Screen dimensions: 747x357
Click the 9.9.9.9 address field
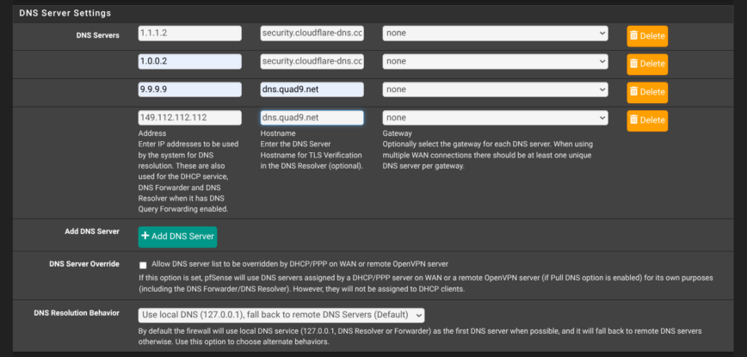coord(189,89)
